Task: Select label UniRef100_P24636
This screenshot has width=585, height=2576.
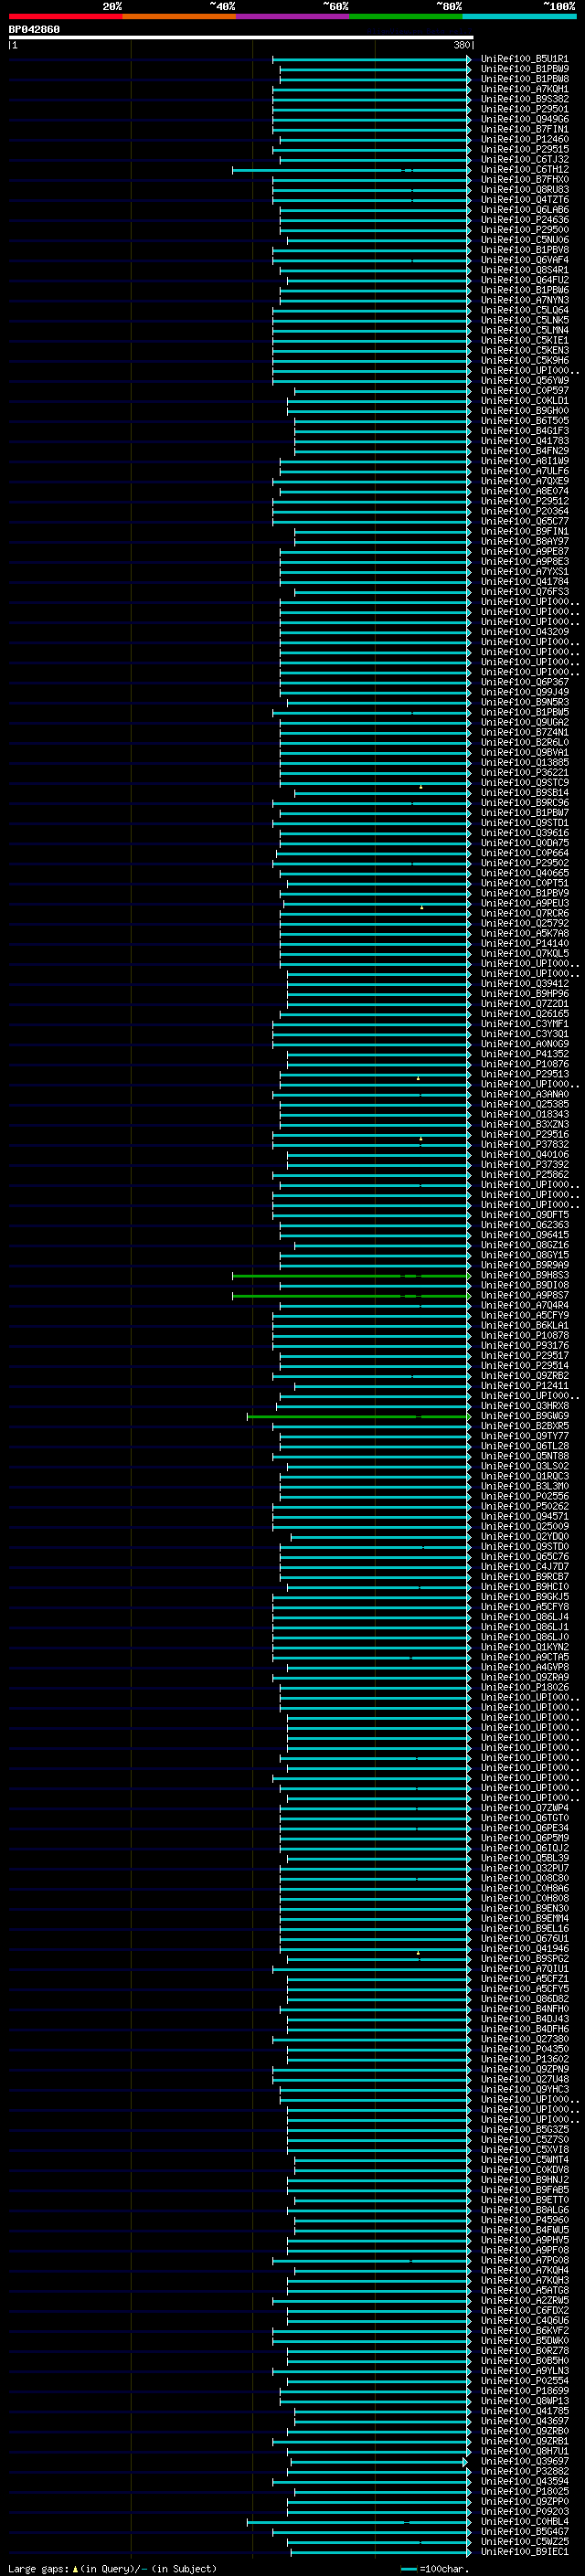Action: point(524,220)
